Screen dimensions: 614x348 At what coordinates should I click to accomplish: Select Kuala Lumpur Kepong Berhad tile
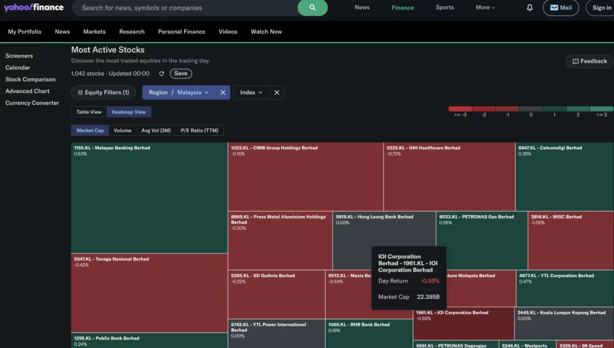click(x=564, y=323)
